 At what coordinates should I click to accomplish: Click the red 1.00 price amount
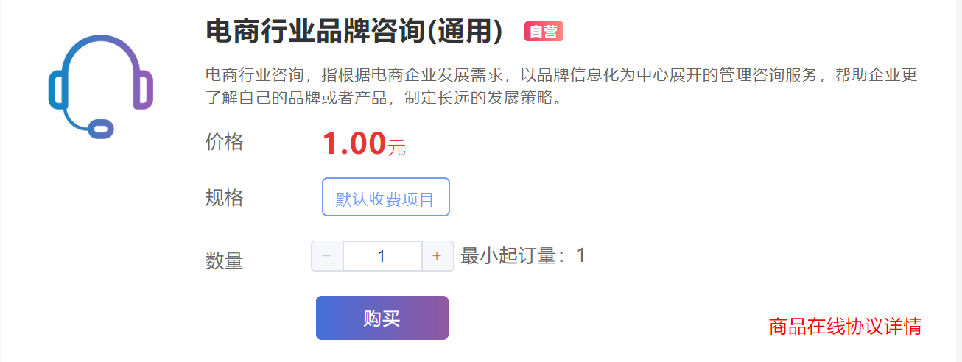pyautogui.click(x=354, y=143)
